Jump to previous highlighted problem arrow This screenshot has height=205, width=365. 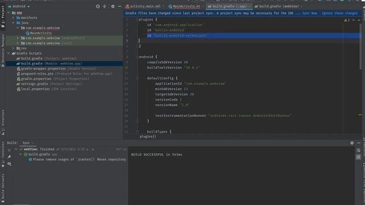click(x=354, y=20)
